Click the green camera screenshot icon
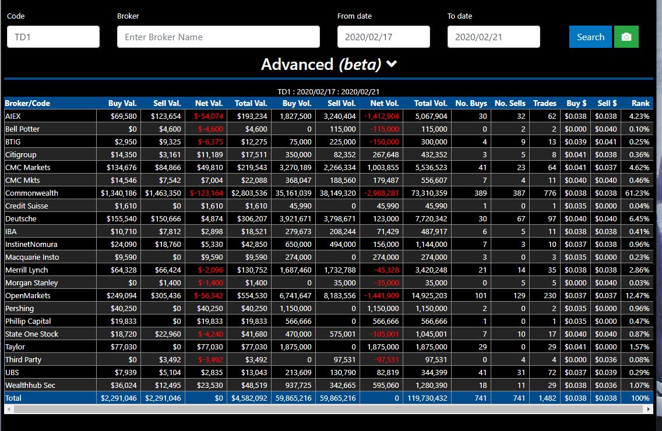Screen dimensions: 662x431 626,37
